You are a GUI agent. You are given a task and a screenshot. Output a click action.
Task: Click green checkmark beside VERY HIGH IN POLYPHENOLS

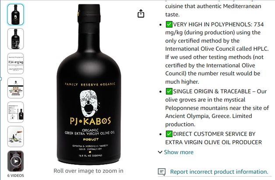click(169, 24)
